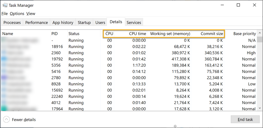This screenshot has width=263, height=128.
Task: Switch to the Performance tab
Action: point(36,23)
